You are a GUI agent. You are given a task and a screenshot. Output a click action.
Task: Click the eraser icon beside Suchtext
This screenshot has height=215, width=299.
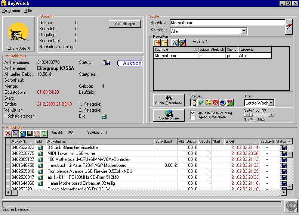(289, 27)
